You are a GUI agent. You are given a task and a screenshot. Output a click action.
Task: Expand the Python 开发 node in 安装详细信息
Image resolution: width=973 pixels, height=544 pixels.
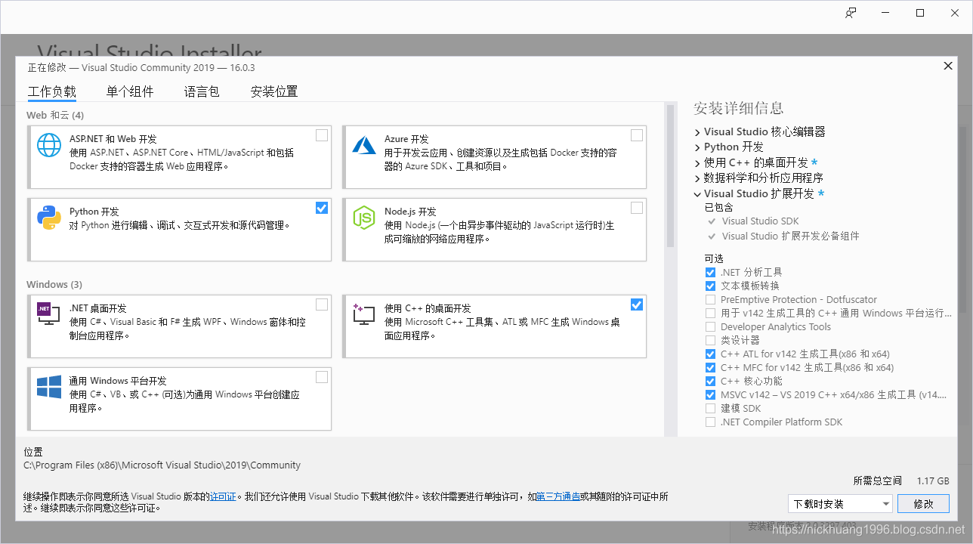click(x=697, y=147)
